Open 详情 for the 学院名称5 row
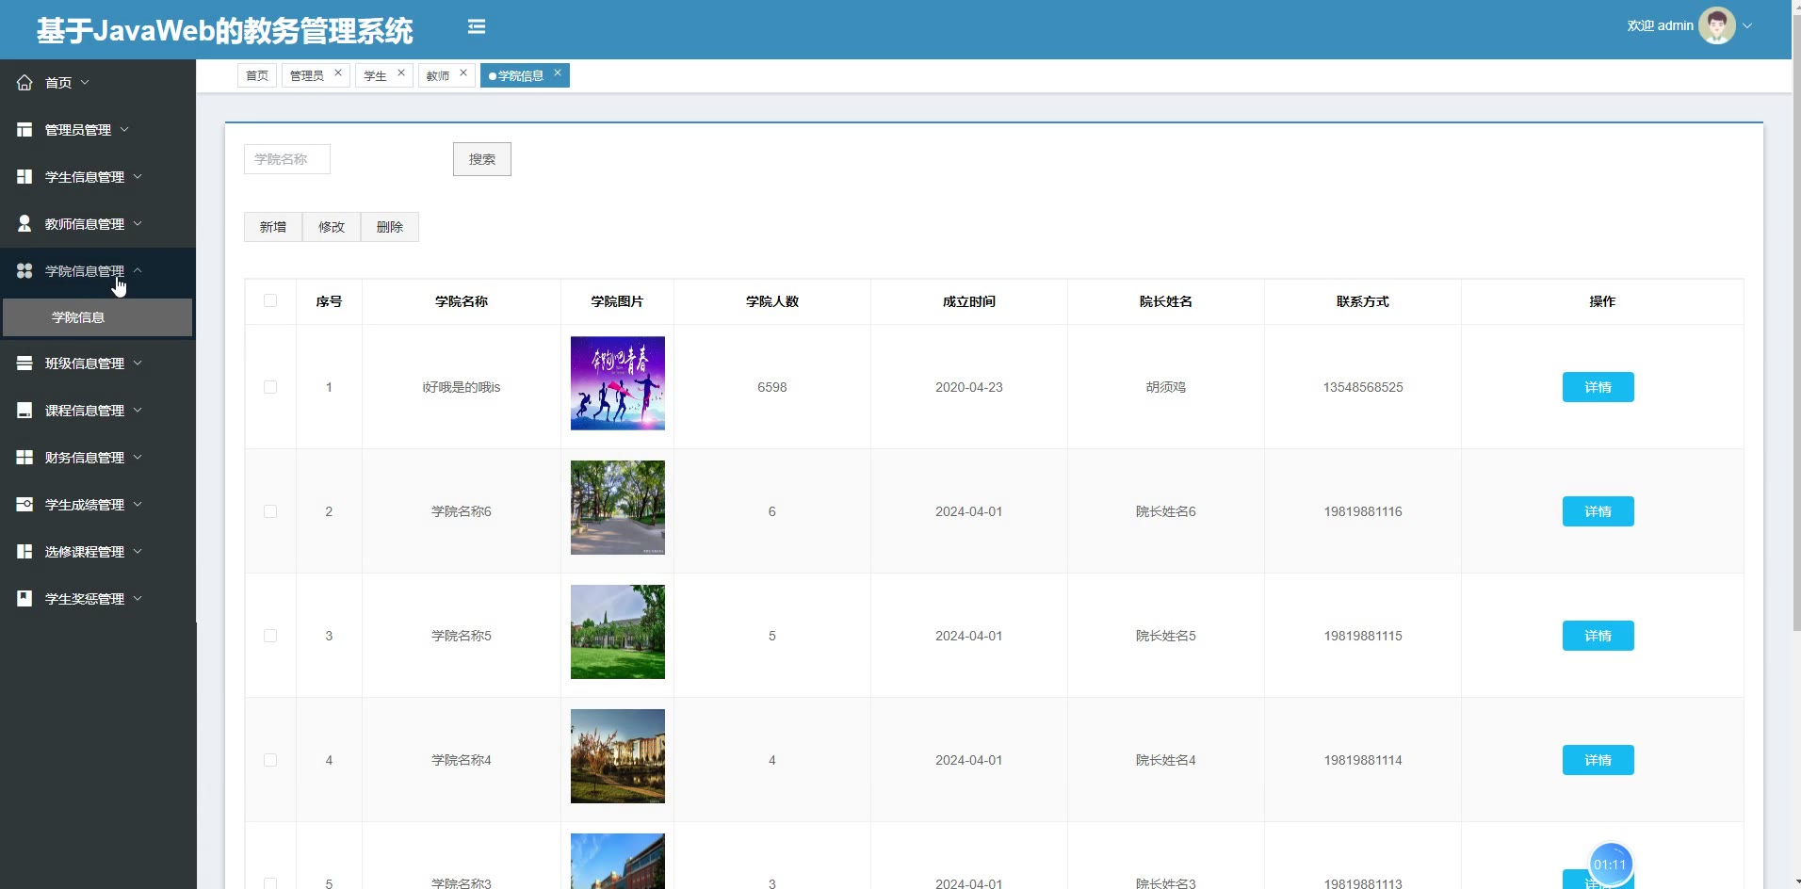1801x889 pixels. tap(1598, 636)
